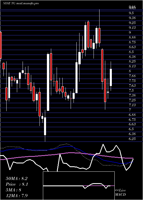Click the 'NYSE TG mail.munafa.pro' chart title

(x=21, y=3)
